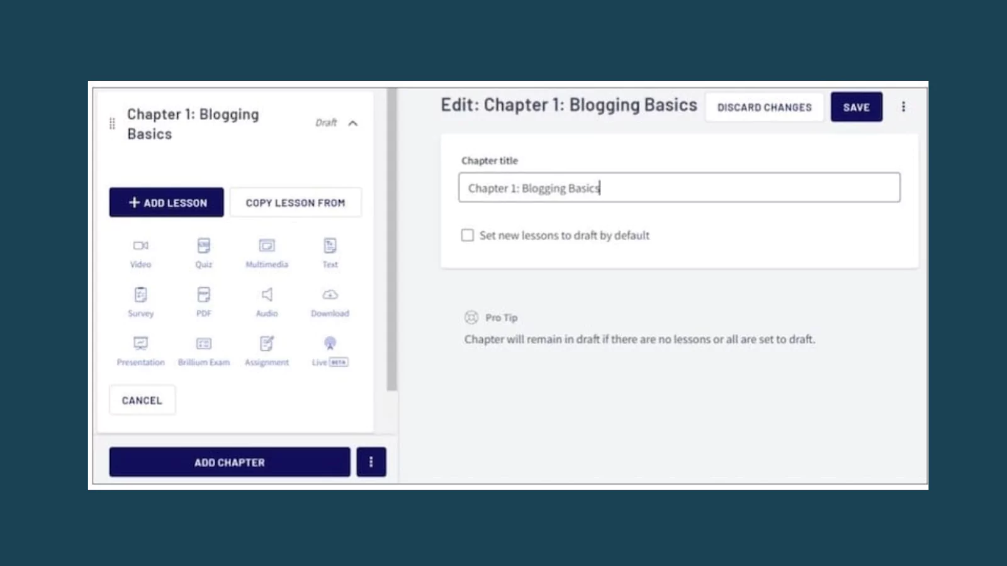Click the Add Chapter button
Screen dimensions: 1007x566
(230, 462)
